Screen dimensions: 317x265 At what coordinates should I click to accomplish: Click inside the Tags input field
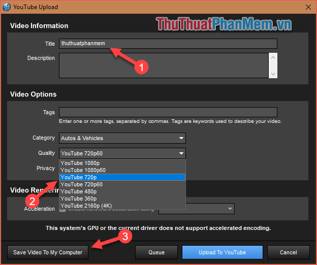168,112
